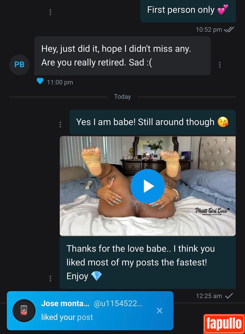Image resolution: width=245 pixels, height=334 pixels.
Task: Click the 11:00 pm timestamp
Action: click(60, 82)
